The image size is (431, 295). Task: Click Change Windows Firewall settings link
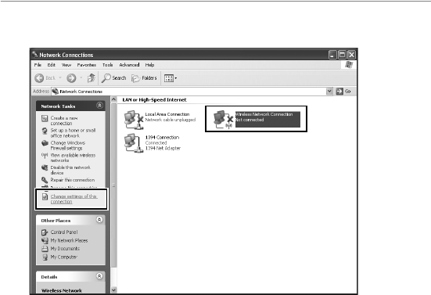tap(68, 146)
